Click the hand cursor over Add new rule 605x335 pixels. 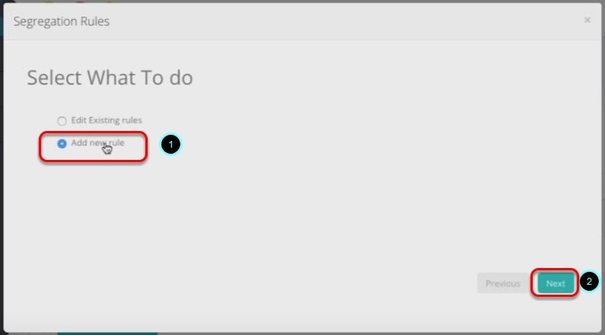coord(107,148)
